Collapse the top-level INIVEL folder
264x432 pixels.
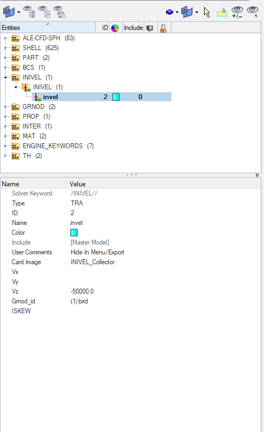click(5, 77)
